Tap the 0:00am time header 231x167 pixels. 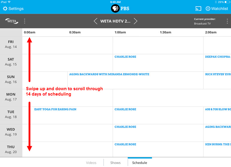30,32
